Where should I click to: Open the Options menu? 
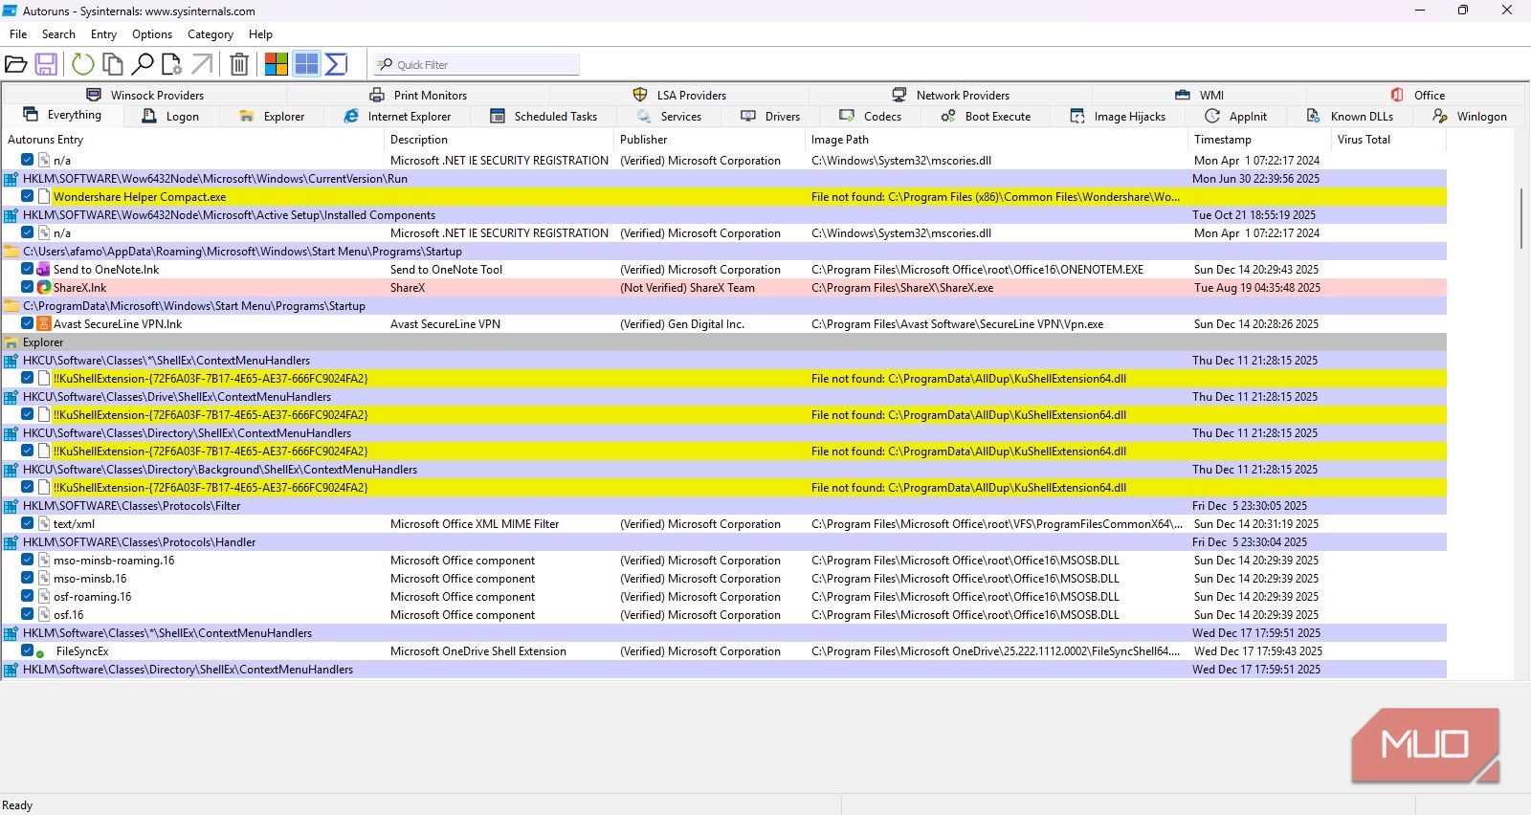pos(152,34)
